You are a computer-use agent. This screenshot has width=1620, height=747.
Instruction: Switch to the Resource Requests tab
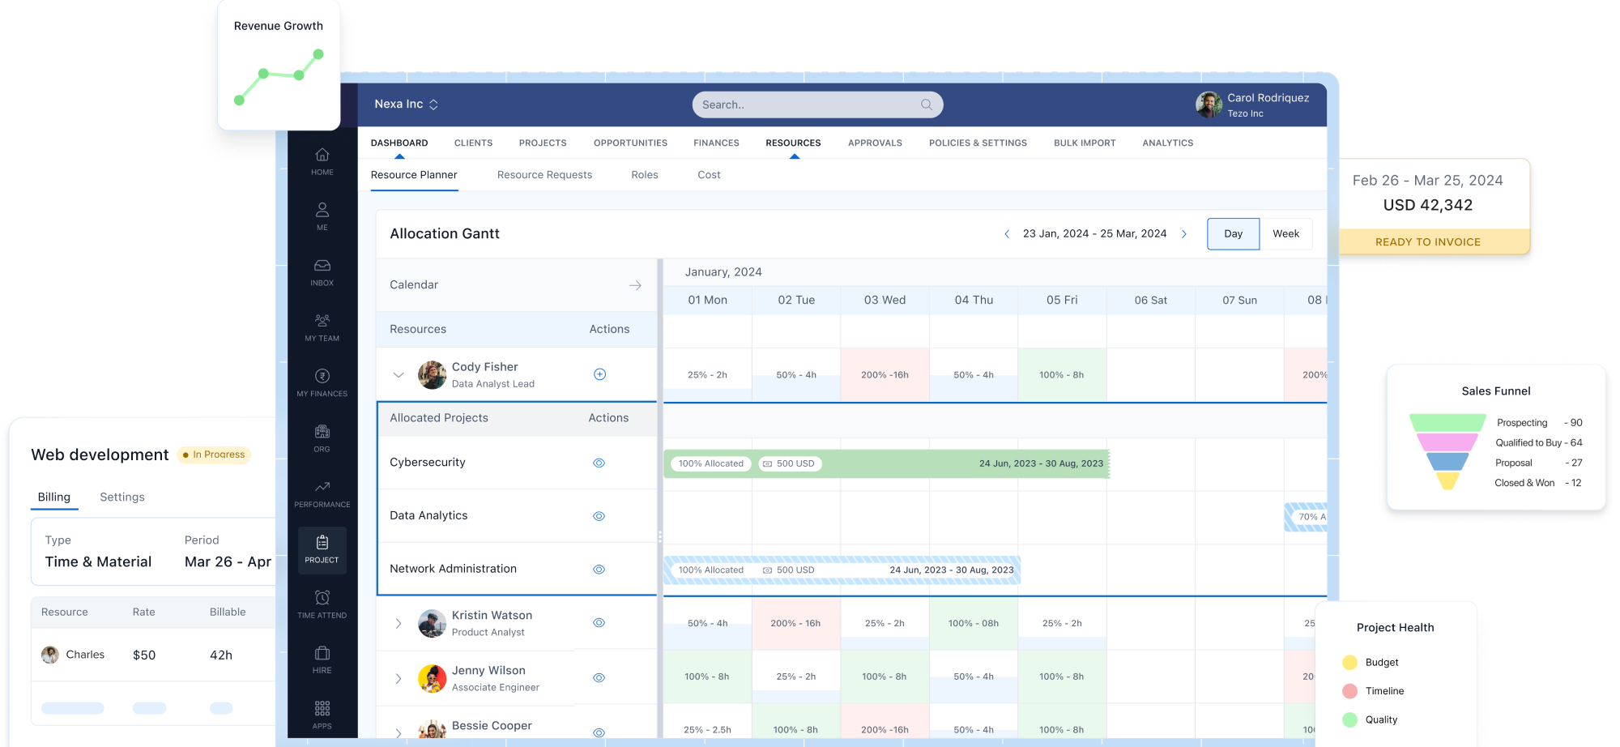click(x=544, y=175)
